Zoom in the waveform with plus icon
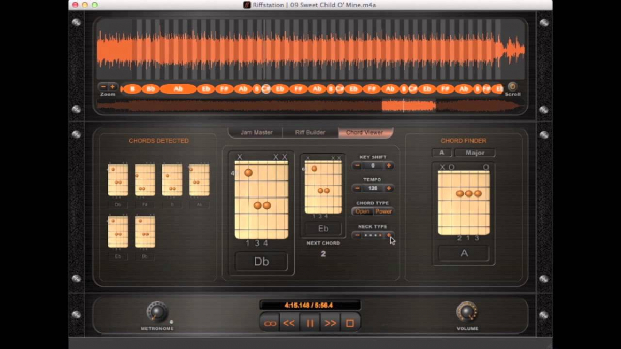The image size is (621, 349). [112, 87]
